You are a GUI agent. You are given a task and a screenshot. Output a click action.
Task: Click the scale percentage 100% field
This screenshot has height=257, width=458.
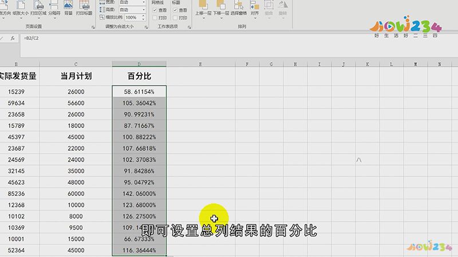click(133, 18)
